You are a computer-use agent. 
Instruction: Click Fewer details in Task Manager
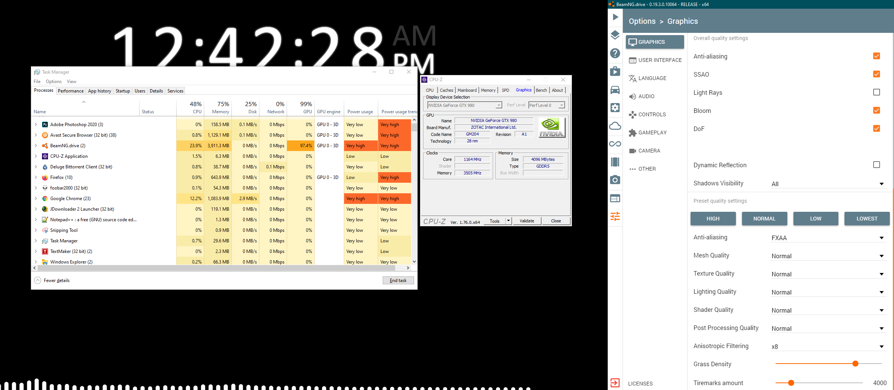pos(52,281)
